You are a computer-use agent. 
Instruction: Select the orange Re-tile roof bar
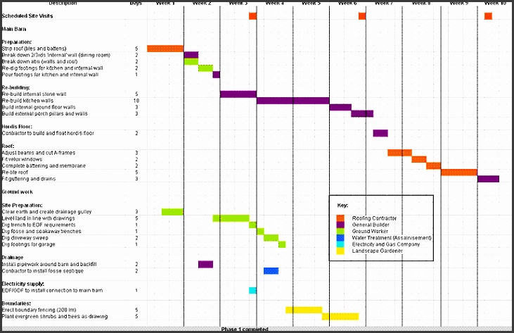[x=459, y=172]
